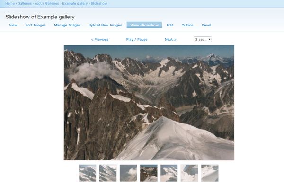Image resolution: width=284 pixels, height=194 pixels.
Task: Select the second thumbnail in the strip
Action: [x=108, y=173]
